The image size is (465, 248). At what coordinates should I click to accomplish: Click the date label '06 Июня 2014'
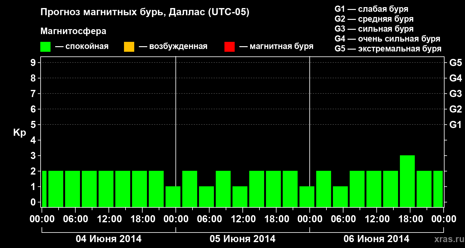pos(377,239)
